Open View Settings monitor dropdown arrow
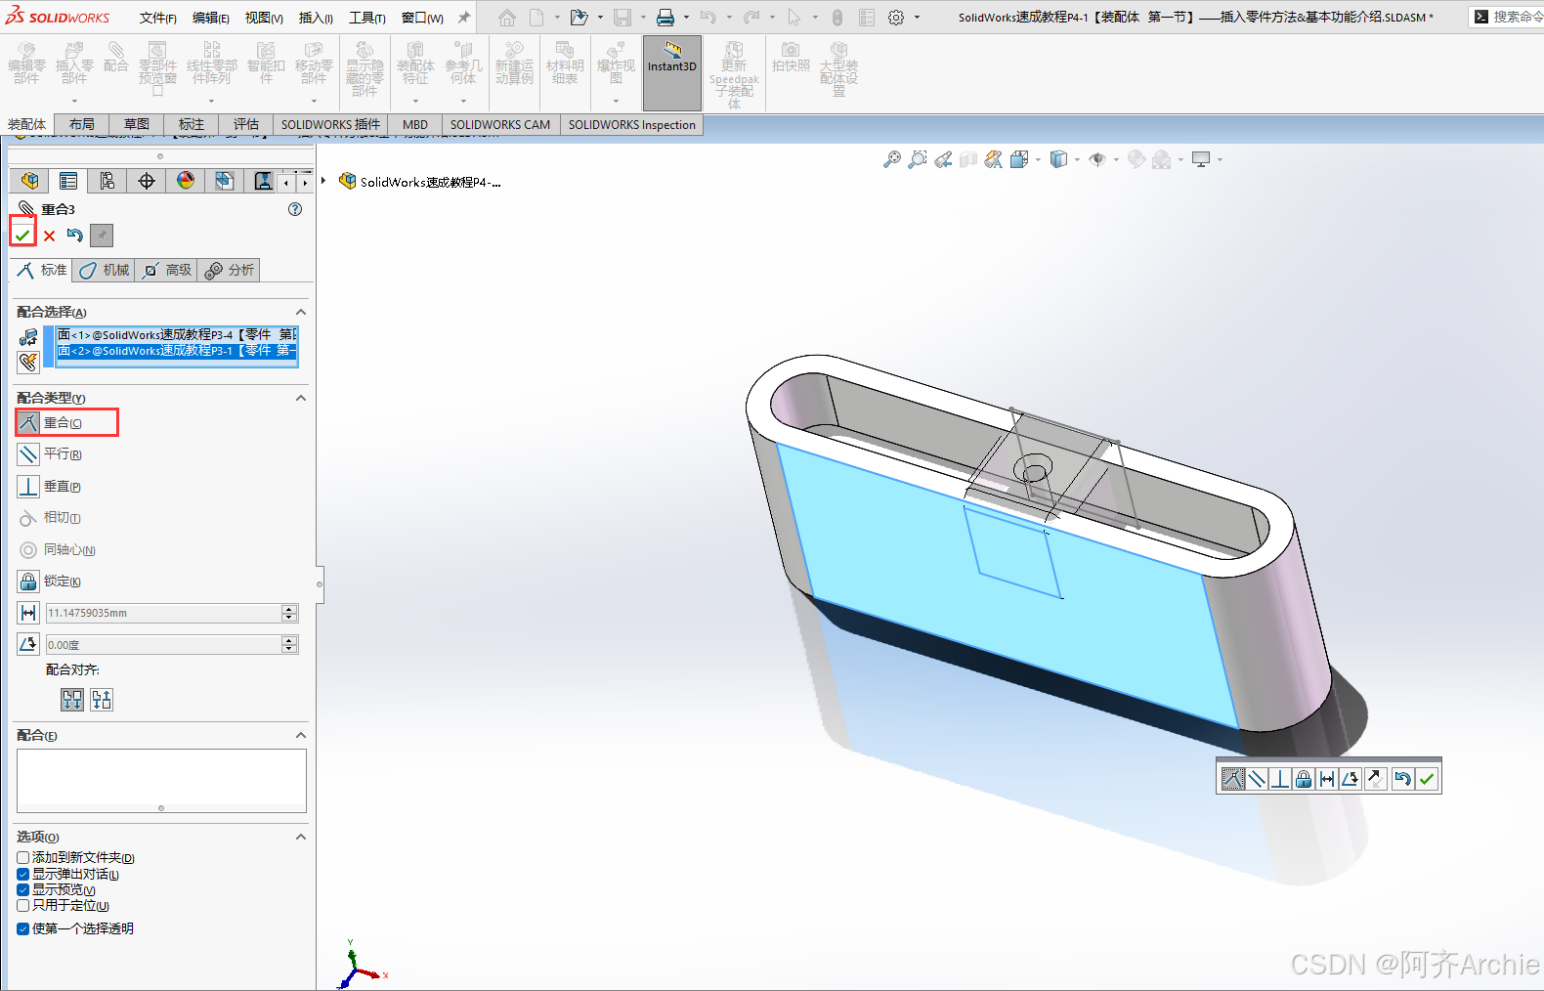Viewport: 1544px width, 991px height. pos(1220,159)
